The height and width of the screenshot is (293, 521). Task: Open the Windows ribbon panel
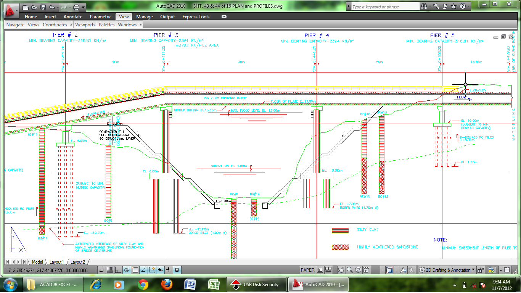[127, 24]
